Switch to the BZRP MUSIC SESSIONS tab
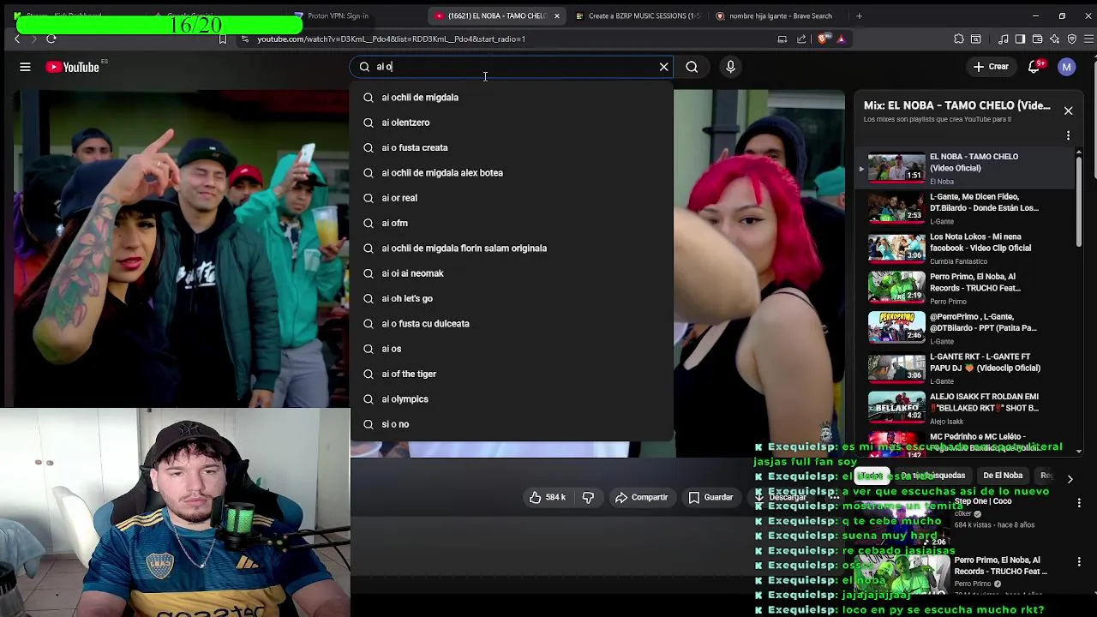Image resolution: width=1097 pixels, height=617 pixels. 643,15
